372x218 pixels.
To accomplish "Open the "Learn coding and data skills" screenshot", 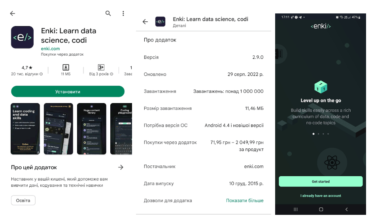I will (x=25, y=129).
